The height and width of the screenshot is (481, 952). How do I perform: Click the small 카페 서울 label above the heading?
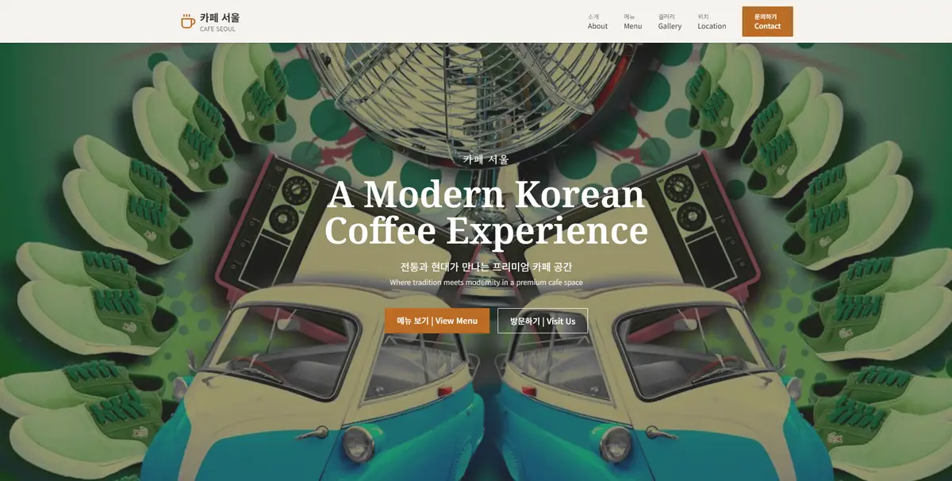tap(486, 159)
